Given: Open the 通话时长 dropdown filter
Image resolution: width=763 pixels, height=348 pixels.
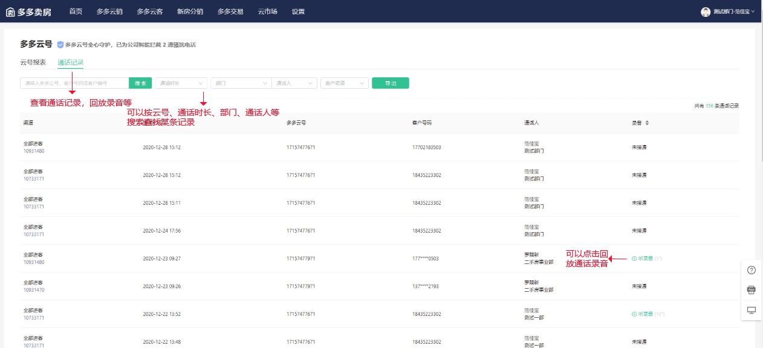Looking at the screenshot, I should tap(181, 83).
